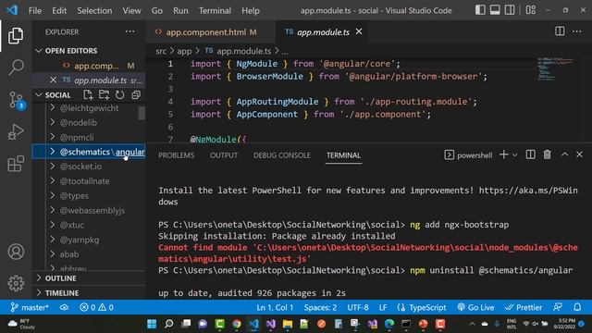Click Ln 1, Col 1 status entry

point(275,307)
